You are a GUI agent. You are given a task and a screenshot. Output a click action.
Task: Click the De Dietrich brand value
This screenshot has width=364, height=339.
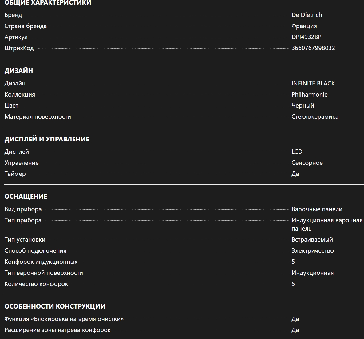coord(307,15)
